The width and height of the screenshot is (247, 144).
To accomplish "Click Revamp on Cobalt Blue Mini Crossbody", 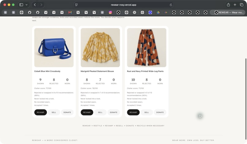I will (40, 112).
